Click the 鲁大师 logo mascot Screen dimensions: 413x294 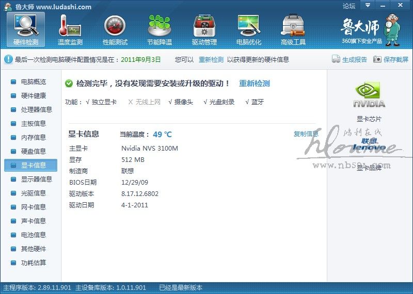click(x=392, y=30)
